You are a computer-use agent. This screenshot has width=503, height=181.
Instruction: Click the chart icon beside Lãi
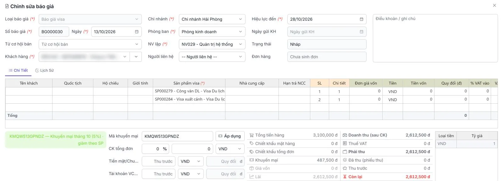[251, 177]
